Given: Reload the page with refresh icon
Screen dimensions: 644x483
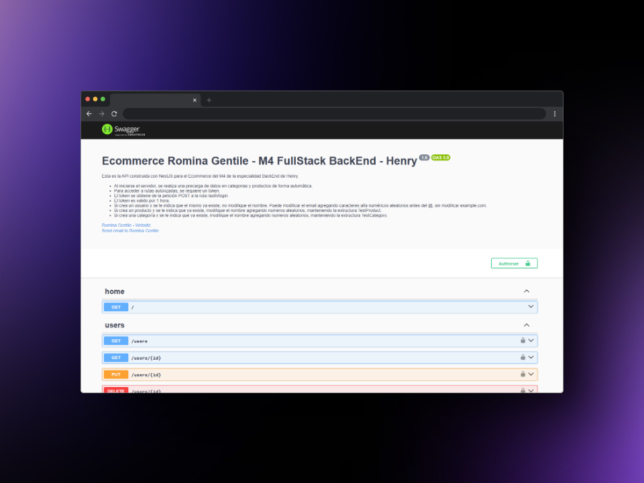Looking at the screenshot, I should point(114,114).
